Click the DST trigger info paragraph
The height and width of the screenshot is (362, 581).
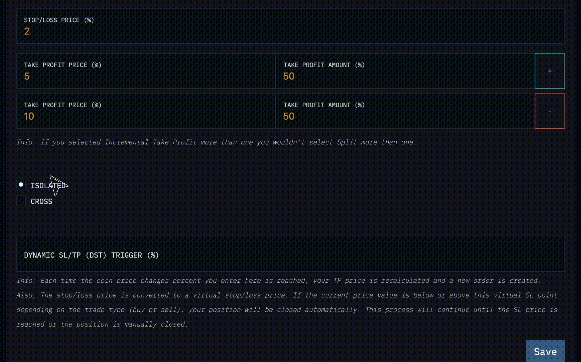[287, 302]
